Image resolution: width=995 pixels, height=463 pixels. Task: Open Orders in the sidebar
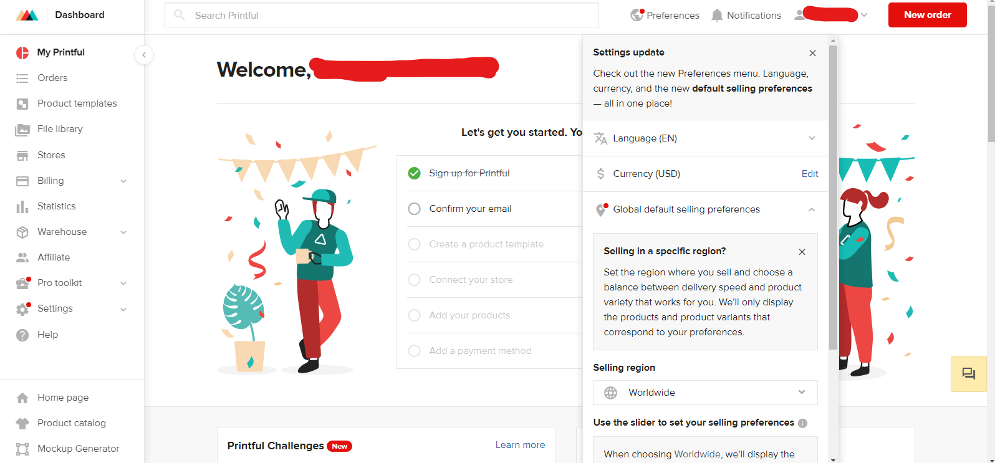(x=52, y=78)
